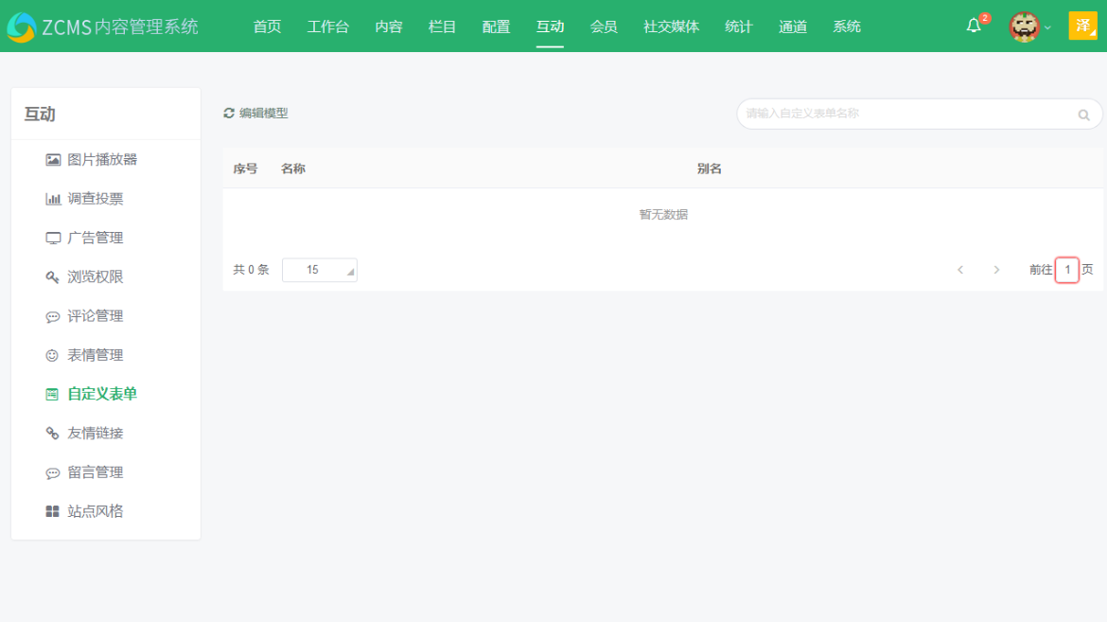Click the refresh icon beside 编辑模型
The image size is (1107, 622).
tap(229, 113)
